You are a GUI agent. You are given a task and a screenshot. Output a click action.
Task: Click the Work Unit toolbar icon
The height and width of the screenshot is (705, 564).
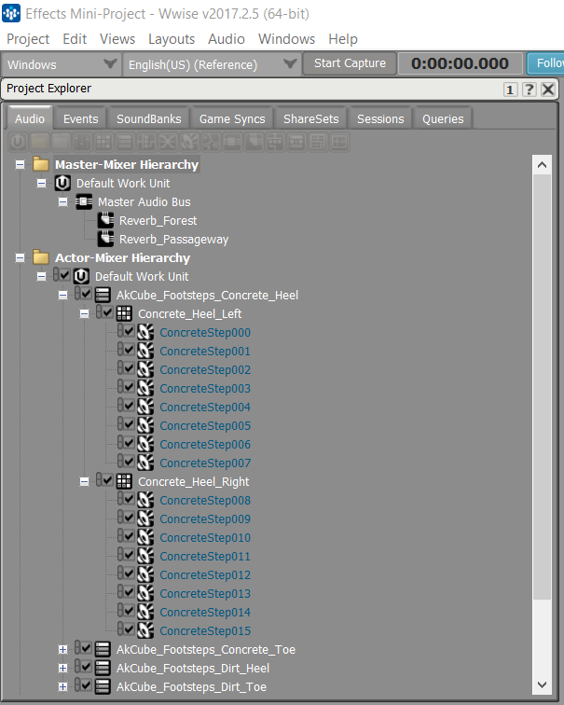click(x=18, y=142)
